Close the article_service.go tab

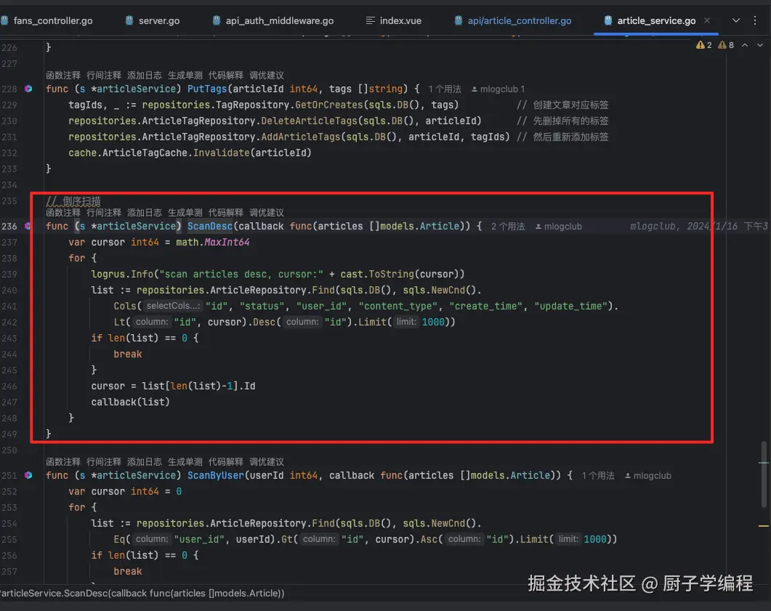pos(706,20)
